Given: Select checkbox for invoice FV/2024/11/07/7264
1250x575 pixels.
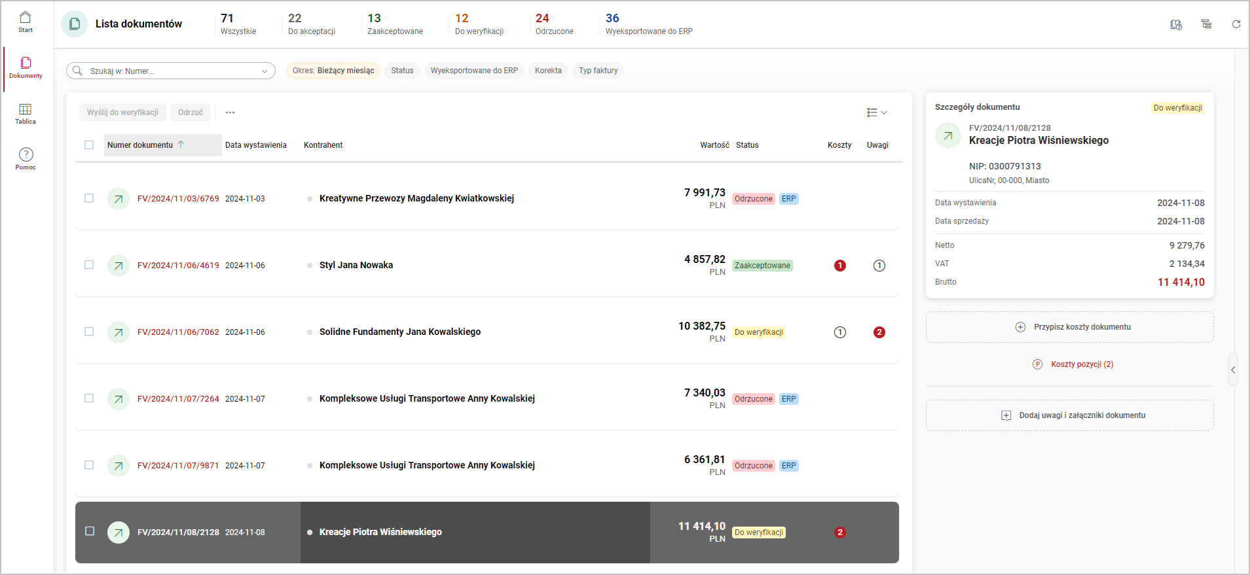Looking at the screenshot, I should point(89,398).
